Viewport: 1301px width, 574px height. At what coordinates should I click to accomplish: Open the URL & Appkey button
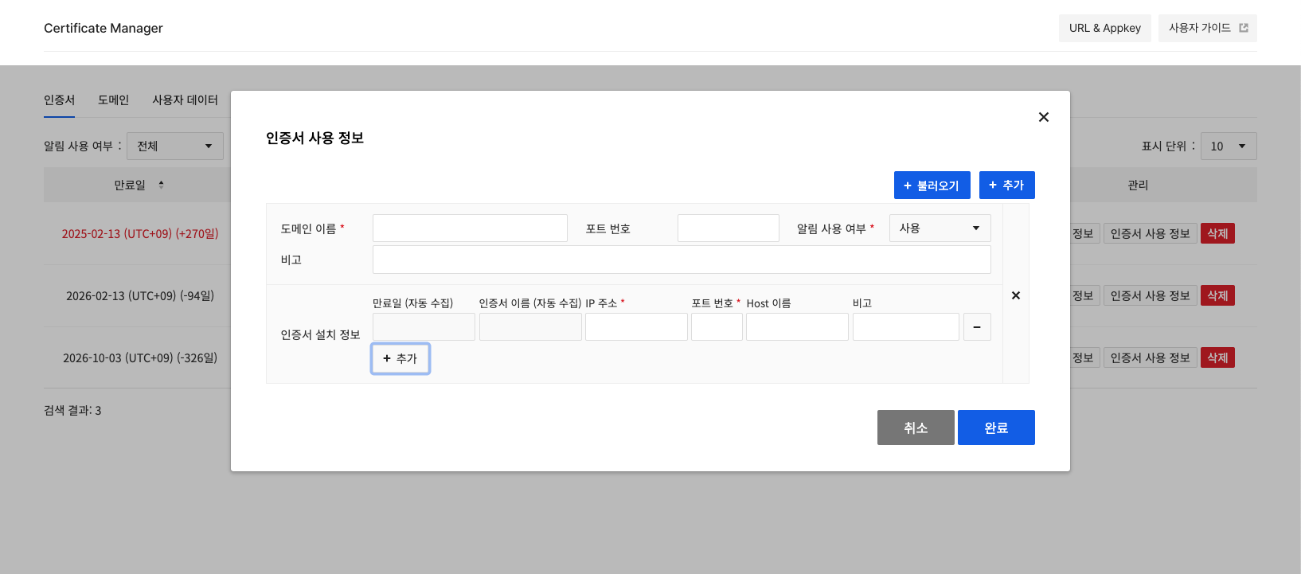coord(1104,28)
